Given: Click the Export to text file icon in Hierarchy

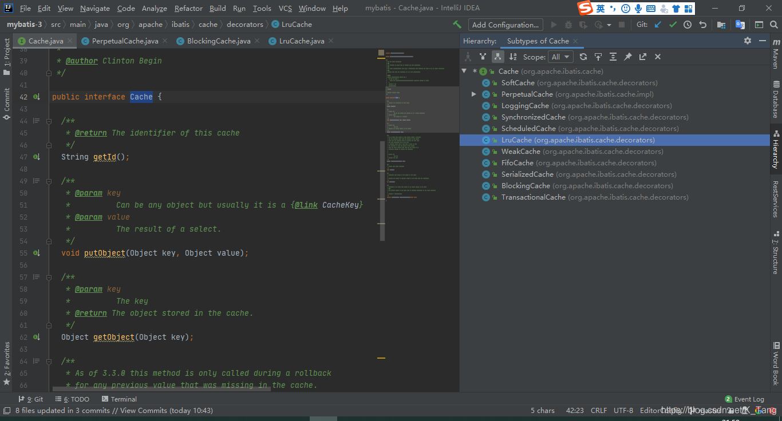Looking at the screenshot, I should (x=643, y=57).
